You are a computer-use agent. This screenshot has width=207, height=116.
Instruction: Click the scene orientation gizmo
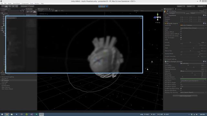158,17
